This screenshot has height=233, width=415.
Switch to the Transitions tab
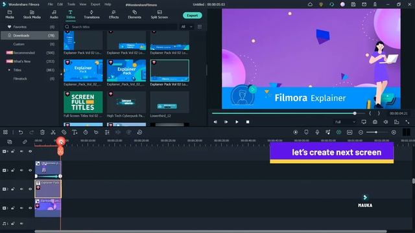pos(91,14)
